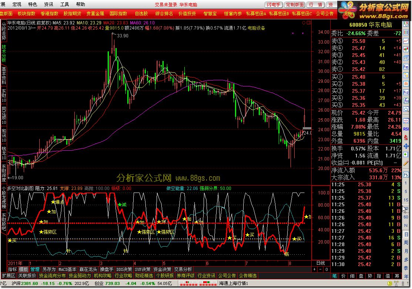Click the magnifier search icon in right toolbar
412x289 pixels.
click(x=406, y=110)
